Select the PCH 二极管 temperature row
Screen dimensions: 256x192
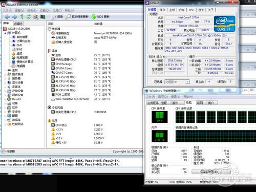coord(81,95)
